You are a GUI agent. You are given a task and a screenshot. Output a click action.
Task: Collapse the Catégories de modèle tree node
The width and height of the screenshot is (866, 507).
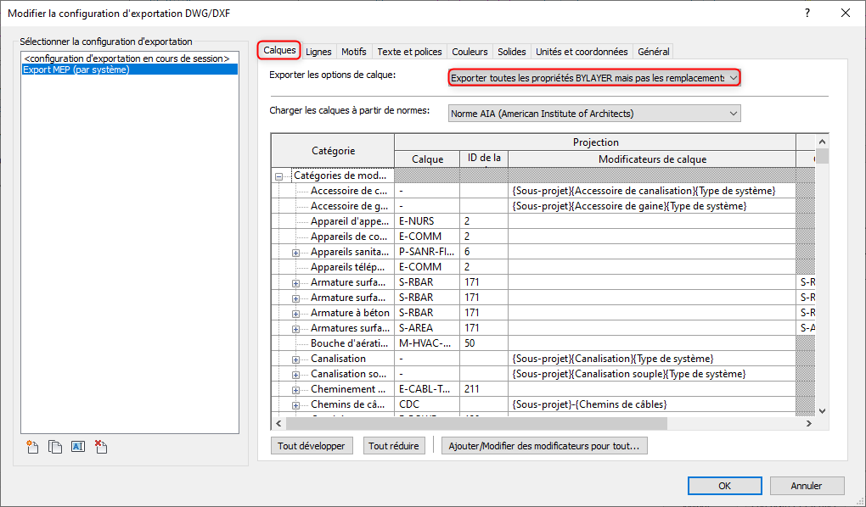[278, 176]
